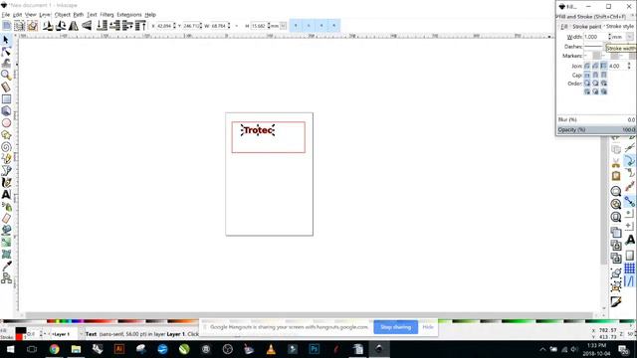Click the black fill indicator swatch

[21, 330]
